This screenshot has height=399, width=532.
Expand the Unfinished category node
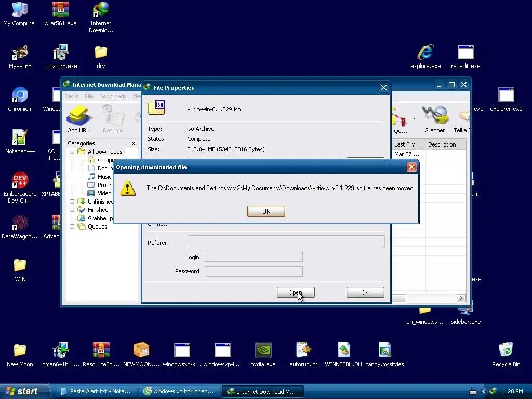72,202
